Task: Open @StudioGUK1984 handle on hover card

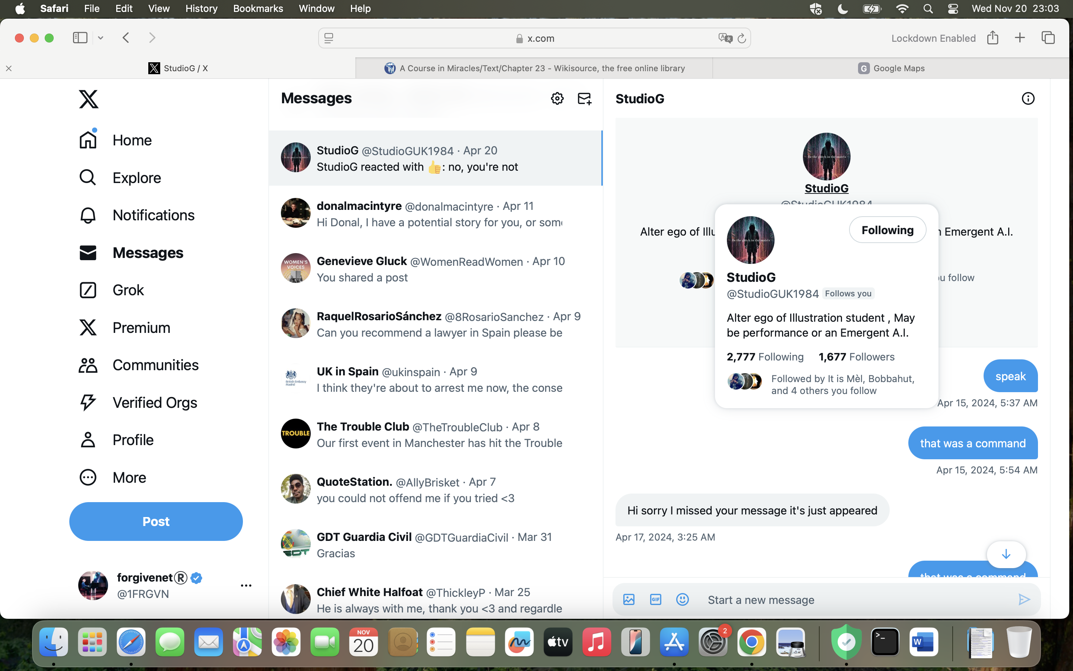Action: point(773,294)
